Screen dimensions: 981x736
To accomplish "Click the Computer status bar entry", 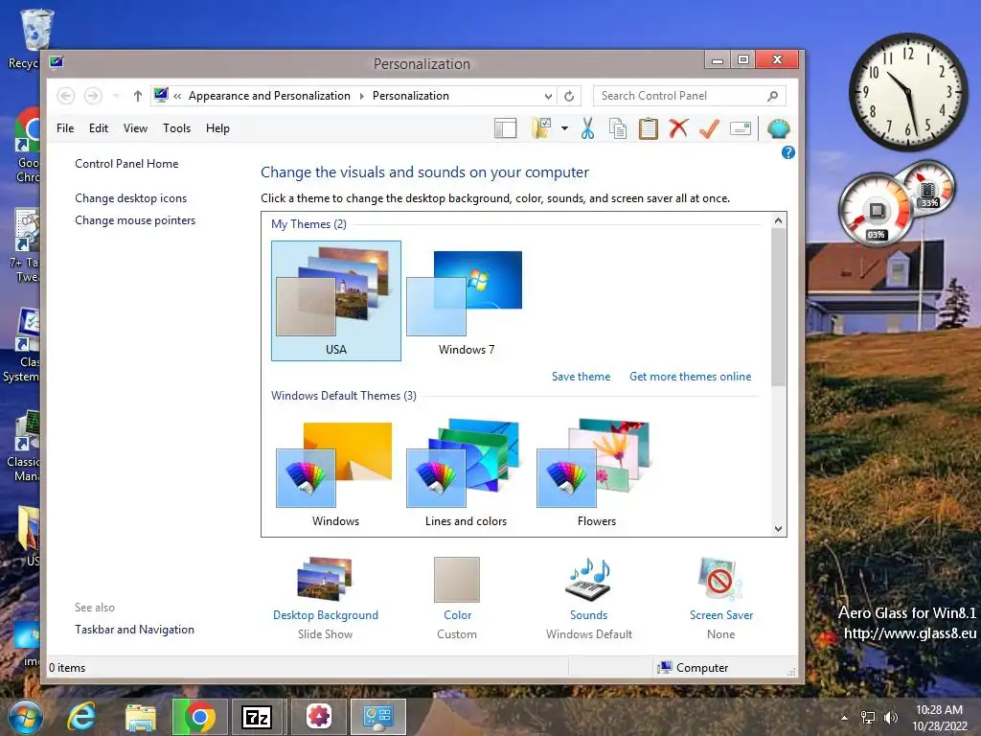I will click(693, 668).
